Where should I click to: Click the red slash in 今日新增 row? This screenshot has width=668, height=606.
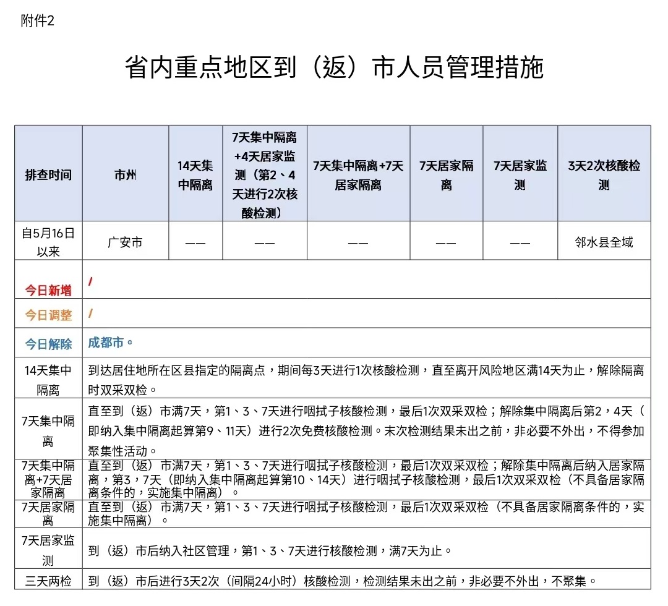pos(91,281)
